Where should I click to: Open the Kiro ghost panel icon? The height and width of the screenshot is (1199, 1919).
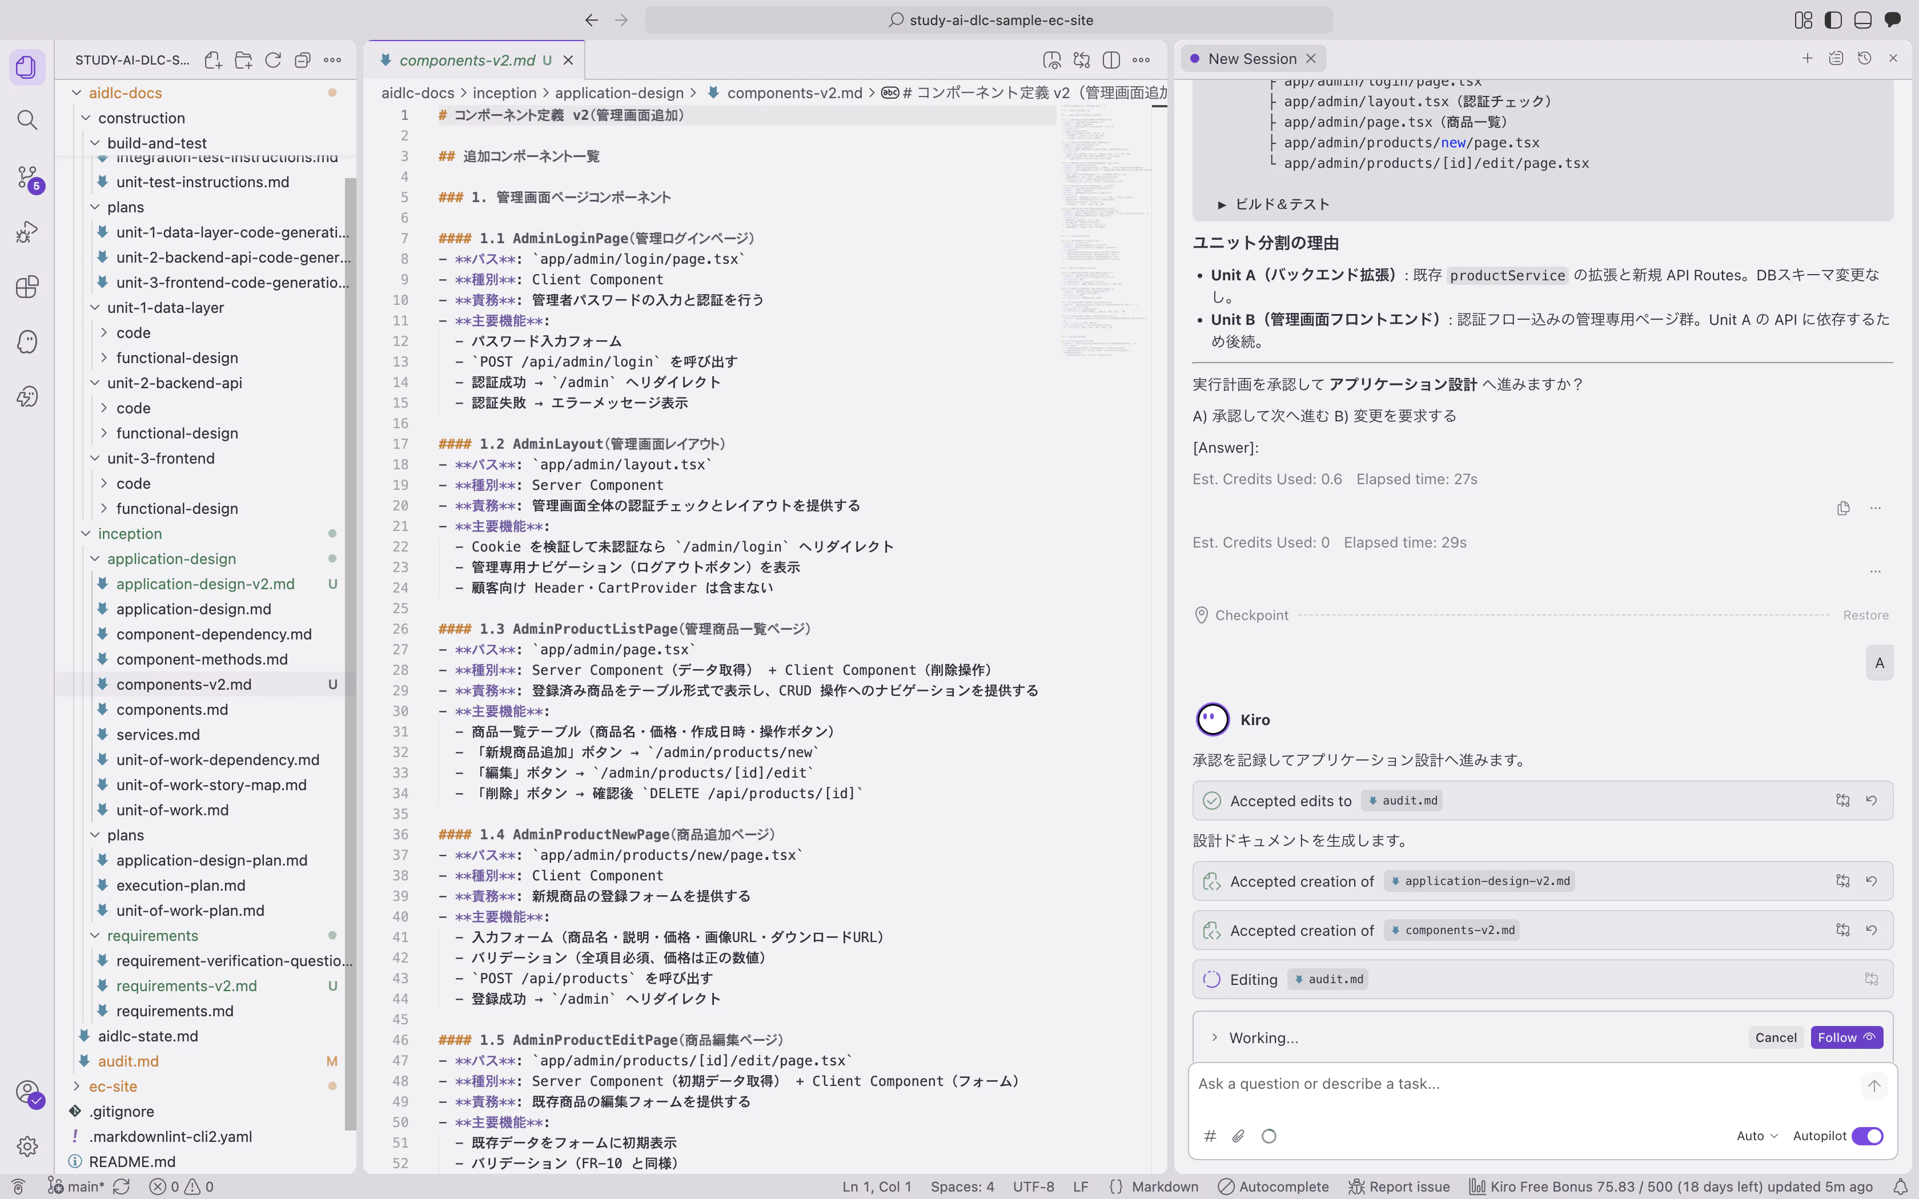pyautogui.click(x=27, y=342)
